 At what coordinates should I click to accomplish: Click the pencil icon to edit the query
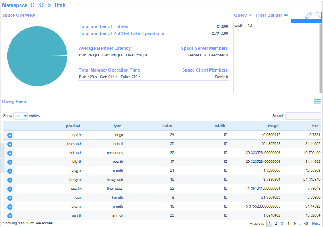click(x=308, y=15)
